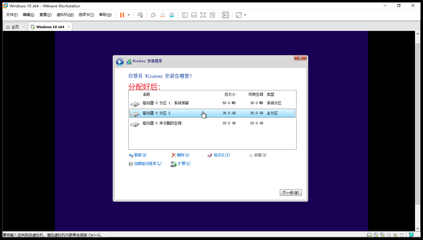This screenshot has width=423, height=240.
Task: Click the sound card status bar icon
Action: pos(395,235)
